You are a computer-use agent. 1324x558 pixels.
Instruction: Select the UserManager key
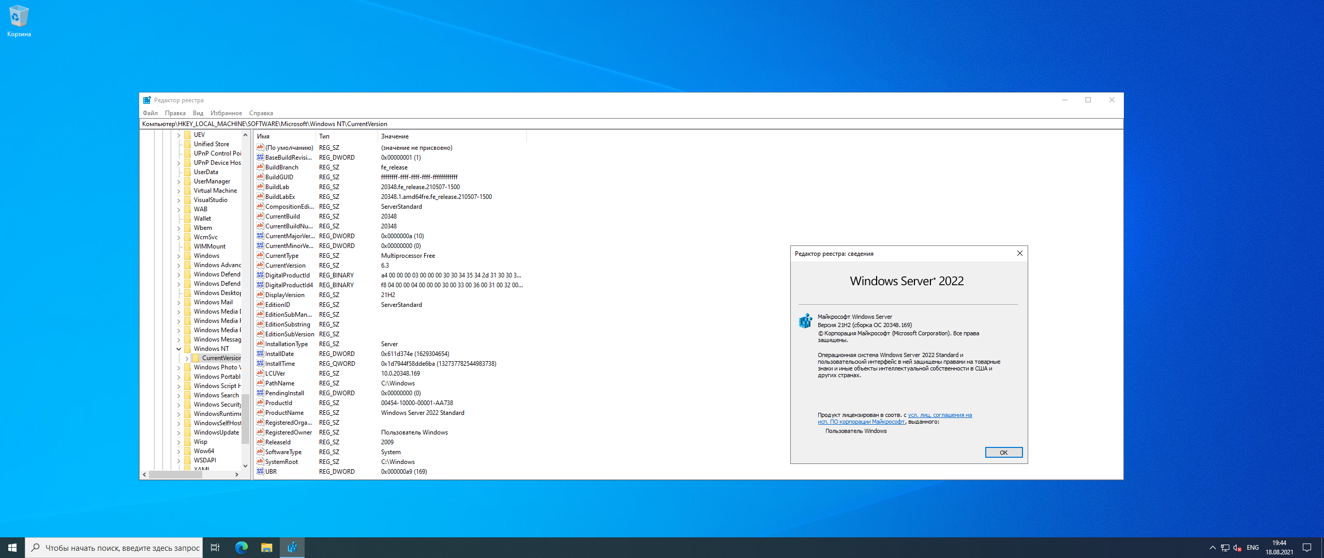[212, 181]
